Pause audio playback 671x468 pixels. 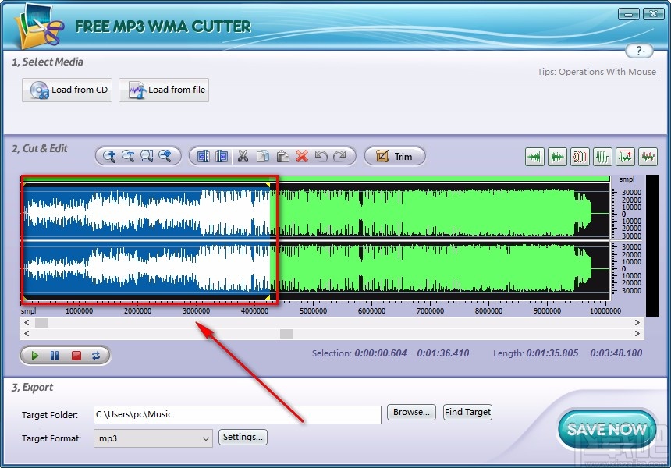coord(55,356)
